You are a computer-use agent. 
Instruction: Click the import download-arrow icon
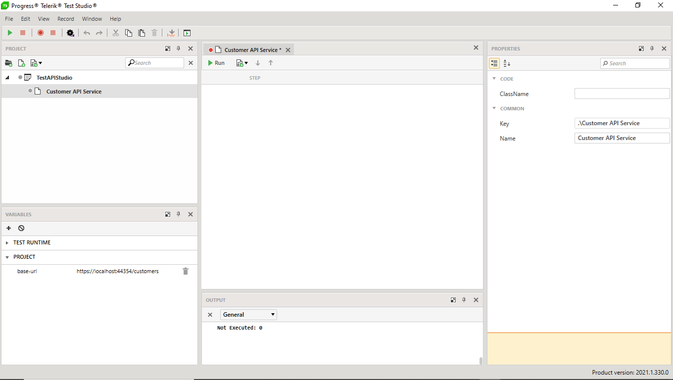click(x=171, y=33)
